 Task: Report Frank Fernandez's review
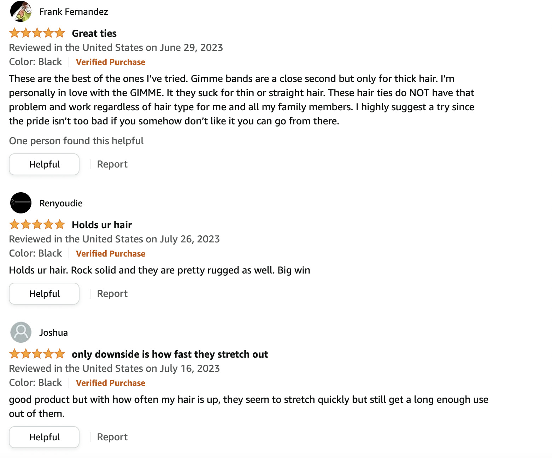[x=112, y=164]
